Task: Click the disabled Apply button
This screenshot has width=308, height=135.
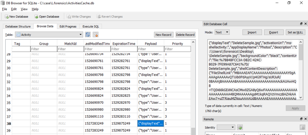Action: pyautogui.click(x=295, y=108)
